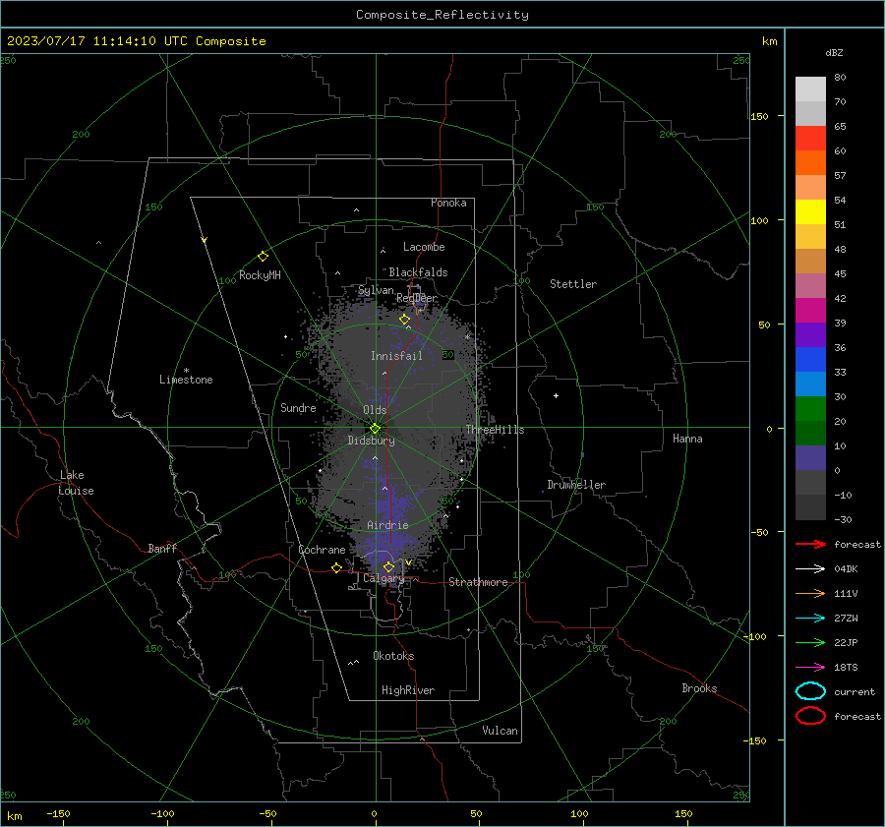This screenshot has height=827, width=885.
Task: Click the yellow diamond at radar center
Action: pyautogui.click(x=375, y=429)
